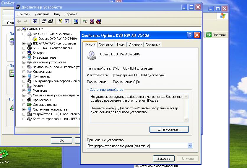Image resolution: width=247 pixels, height=168 pixels.
Task: Click the help question mark button in dialog title
Action: [x=190, y=35]
